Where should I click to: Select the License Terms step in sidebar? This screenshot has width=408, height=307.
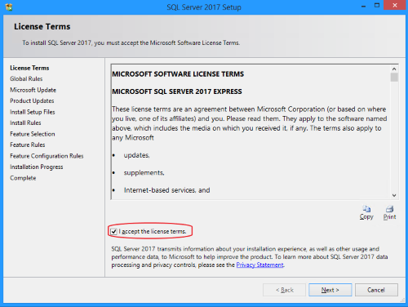pos(29,68)
